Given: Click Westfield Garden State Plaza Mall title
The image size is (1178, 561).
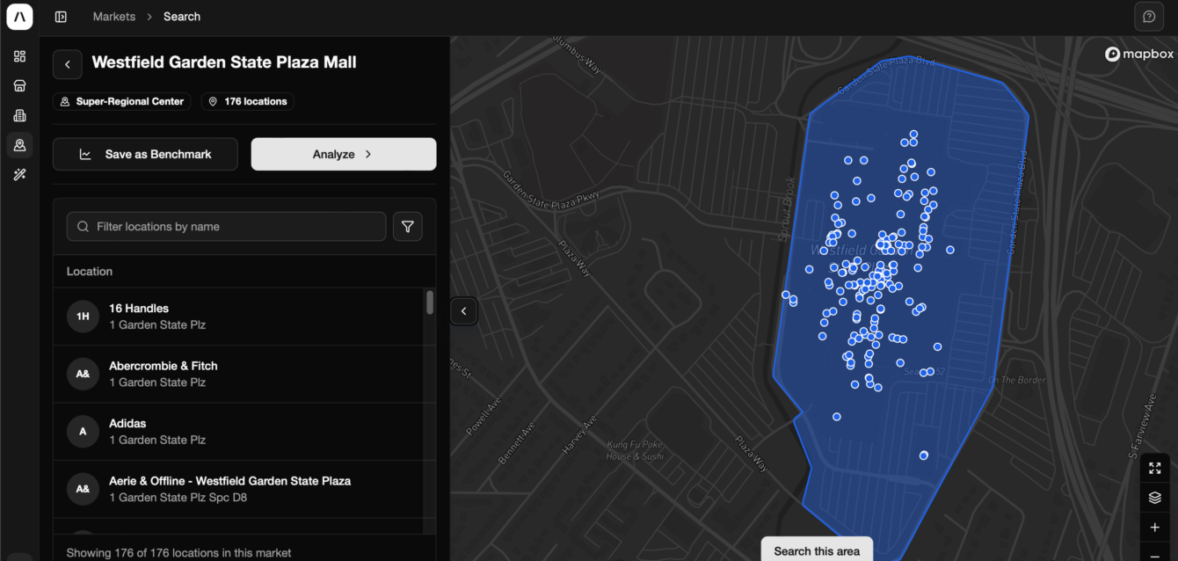Looking at the screenshot, I should coord(224,62).
